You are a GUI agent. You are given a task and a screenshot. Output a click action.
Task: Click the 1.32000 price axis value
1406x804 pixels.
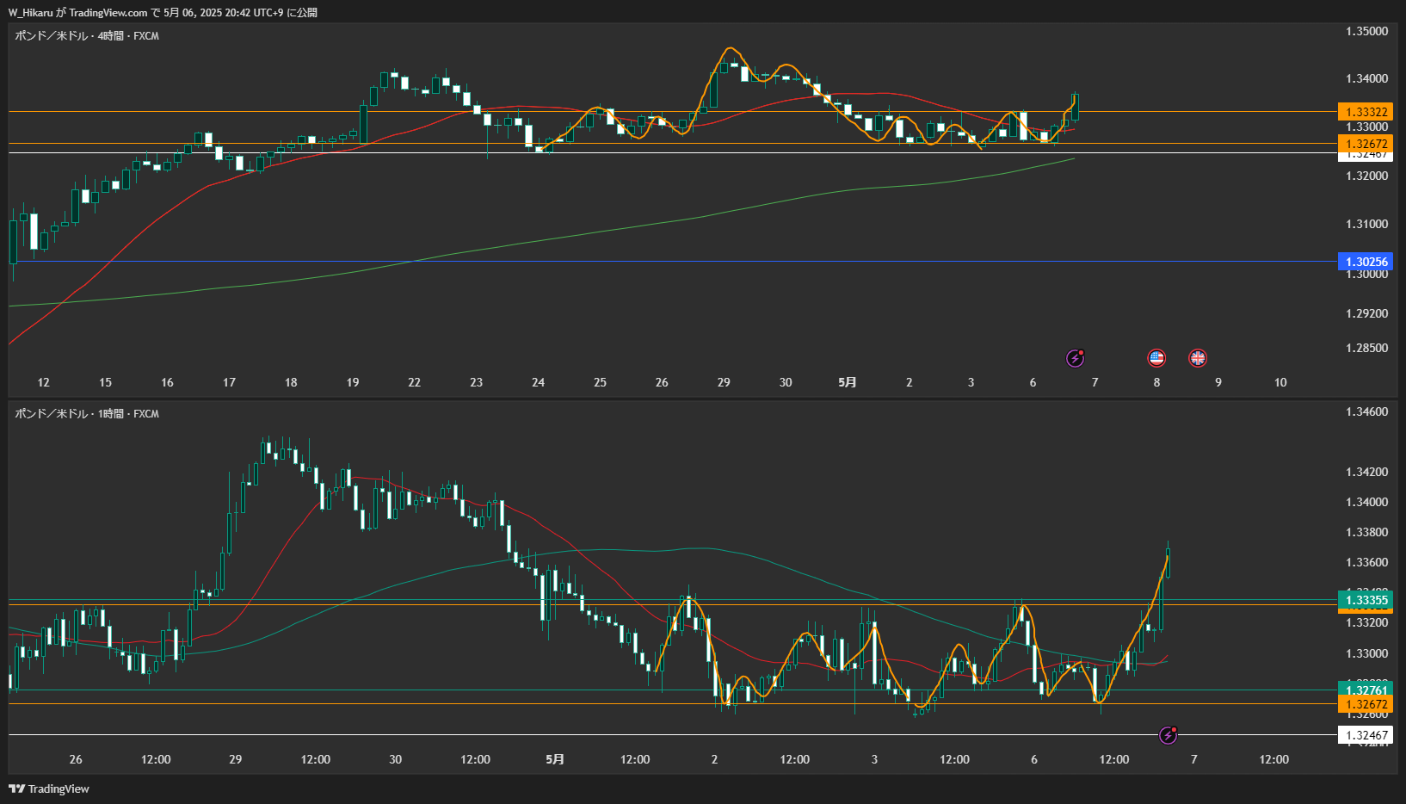[x=1366, y=176]
